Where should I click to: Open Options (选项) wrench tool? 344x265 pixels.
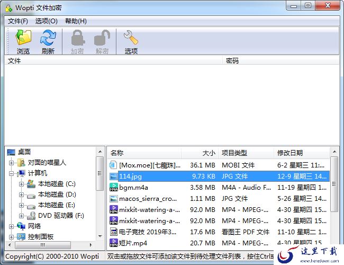click(131, 38)
